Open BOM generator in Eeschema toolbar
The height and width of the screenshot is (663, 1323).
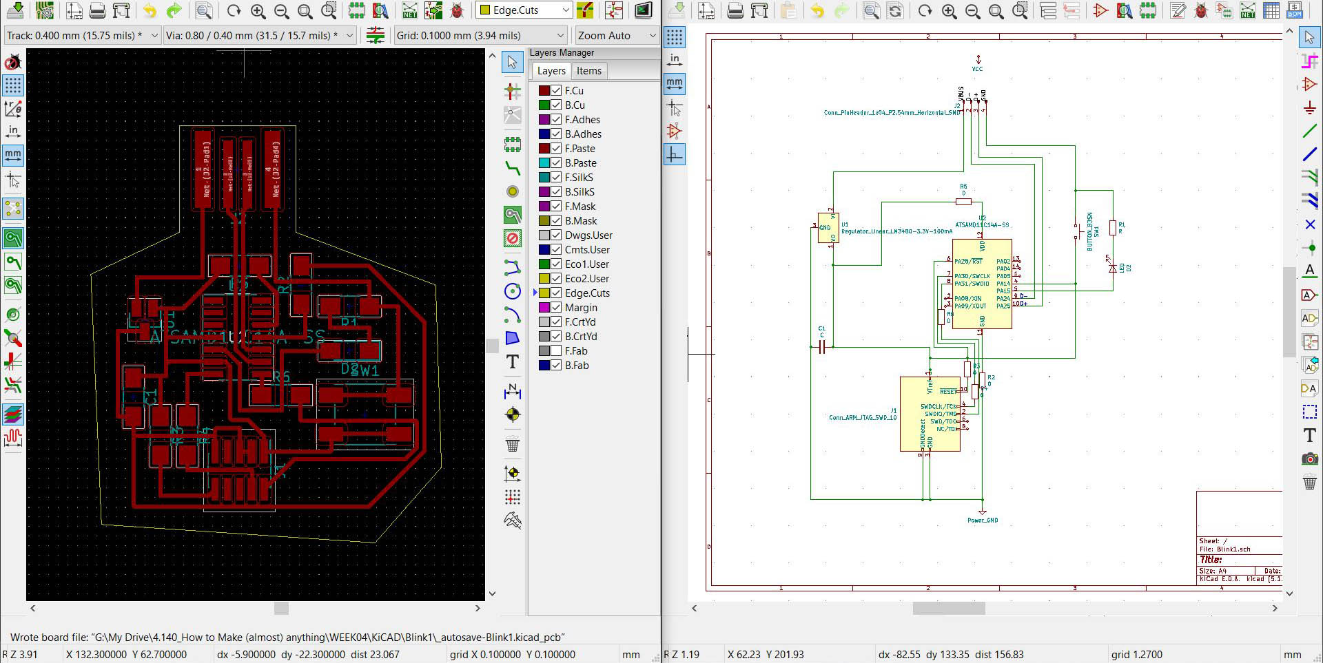pyautogui.click(x=1295, y=10)
